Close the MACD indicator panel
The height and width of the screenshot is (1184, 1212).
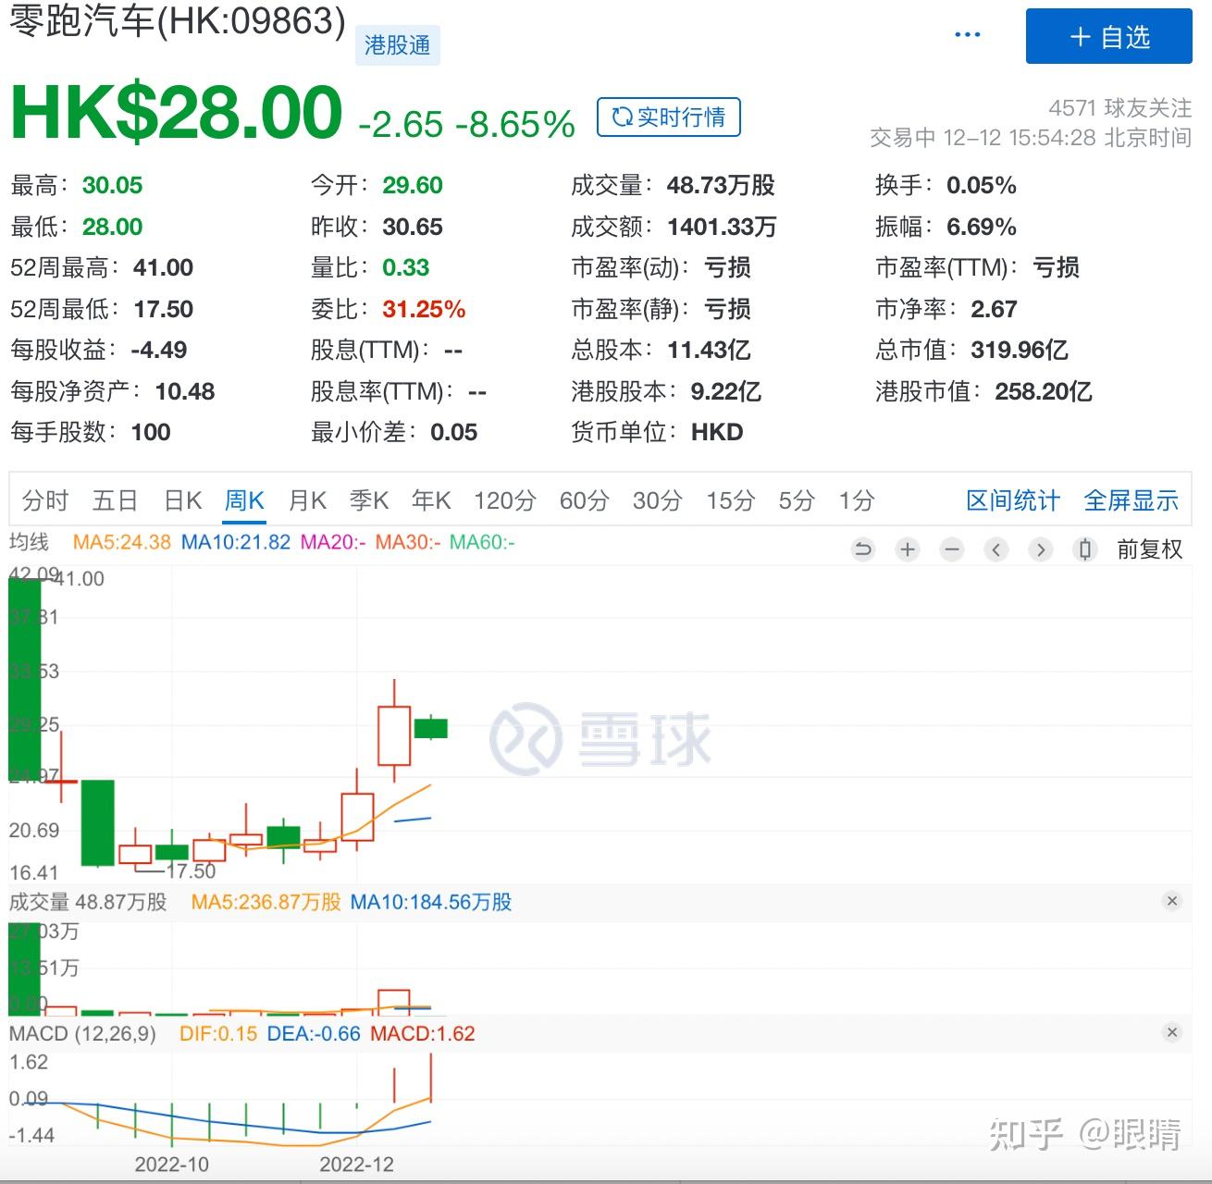tap(1172, 1032)
